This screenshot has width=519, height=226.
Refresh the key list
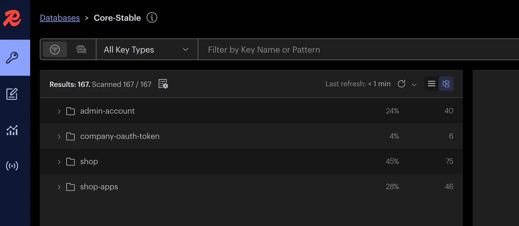pyautogui.click(x=401, y=84)
